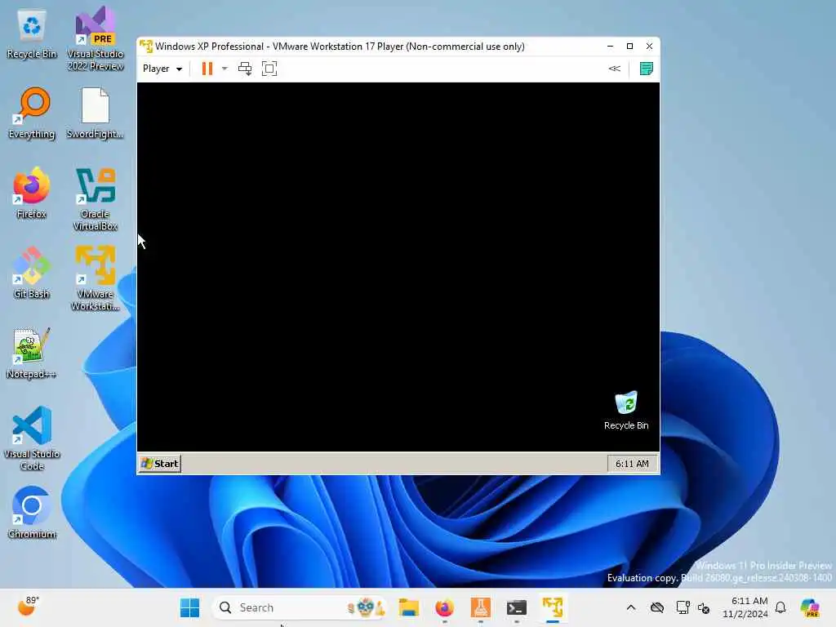Screen dimensions: 836x627
Task: Collapse the VMware toolbar devices chevron
Action: pyautogui.click(x=614, y=69)
